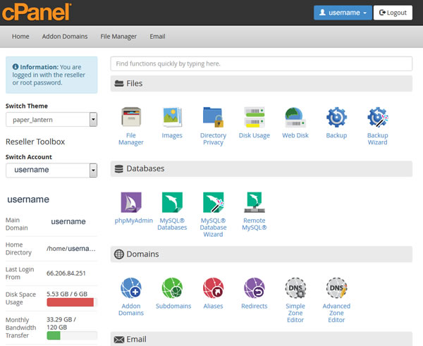423x346 pixels.
Task: Launch the Disk Usage viewer
Action: pos(254,118)
